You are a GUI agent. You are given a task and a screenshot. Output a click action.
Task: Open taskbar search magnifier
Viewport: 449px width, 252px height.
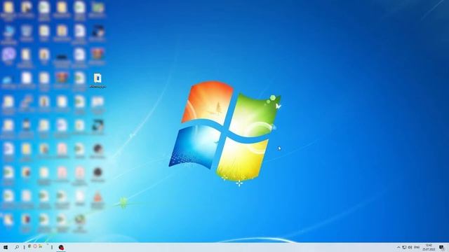(x=17, y=247)
